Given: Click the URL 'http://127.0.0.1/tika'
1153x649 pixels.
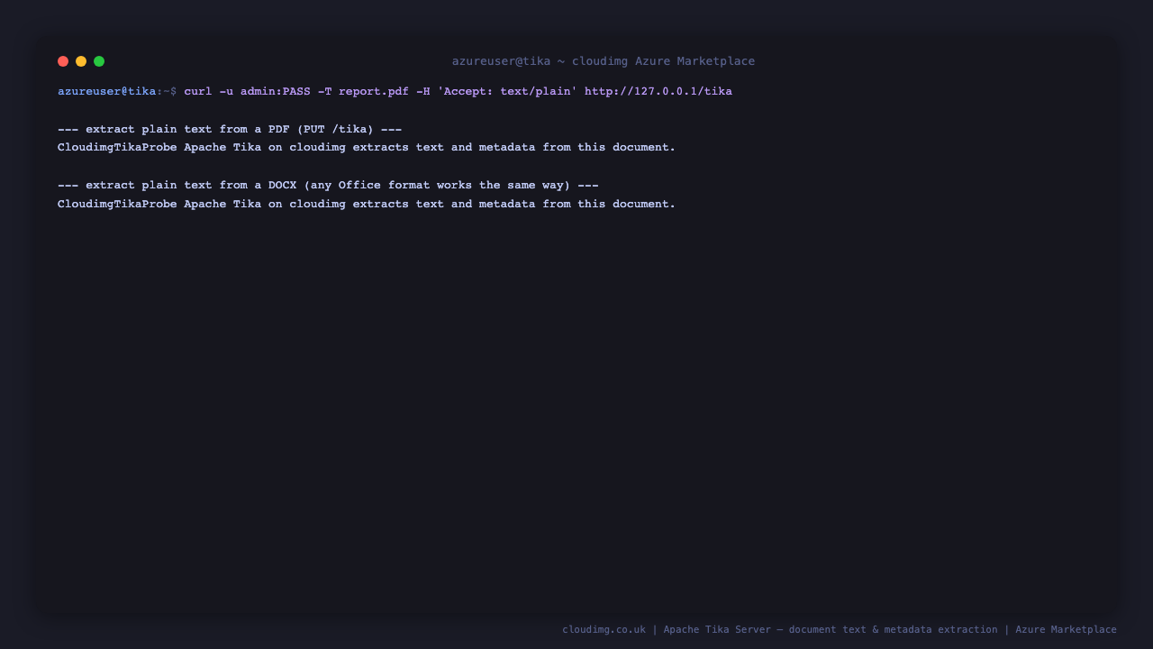Looking at the screenshot, I should 658,92.
